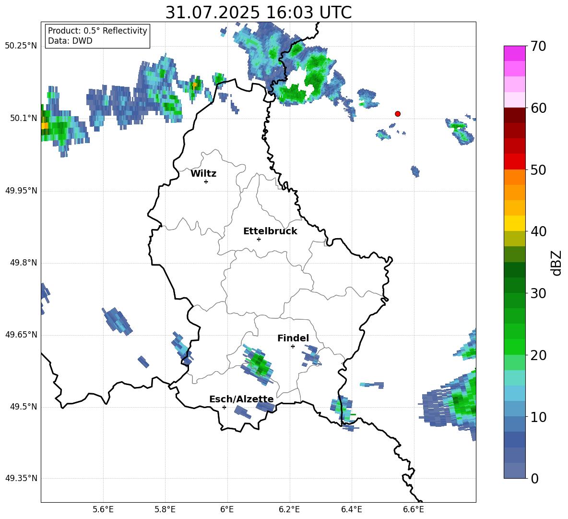Click the Ettelbruck city label
Screen dimensions: 568x519
[270, 231]
